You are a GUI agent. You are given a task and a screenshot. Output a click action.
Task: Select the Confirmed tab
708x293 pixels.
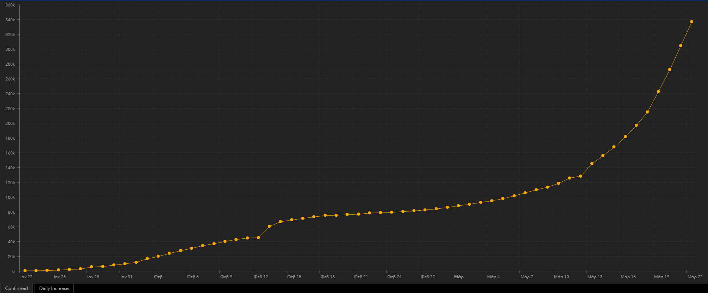click(17, 288)
